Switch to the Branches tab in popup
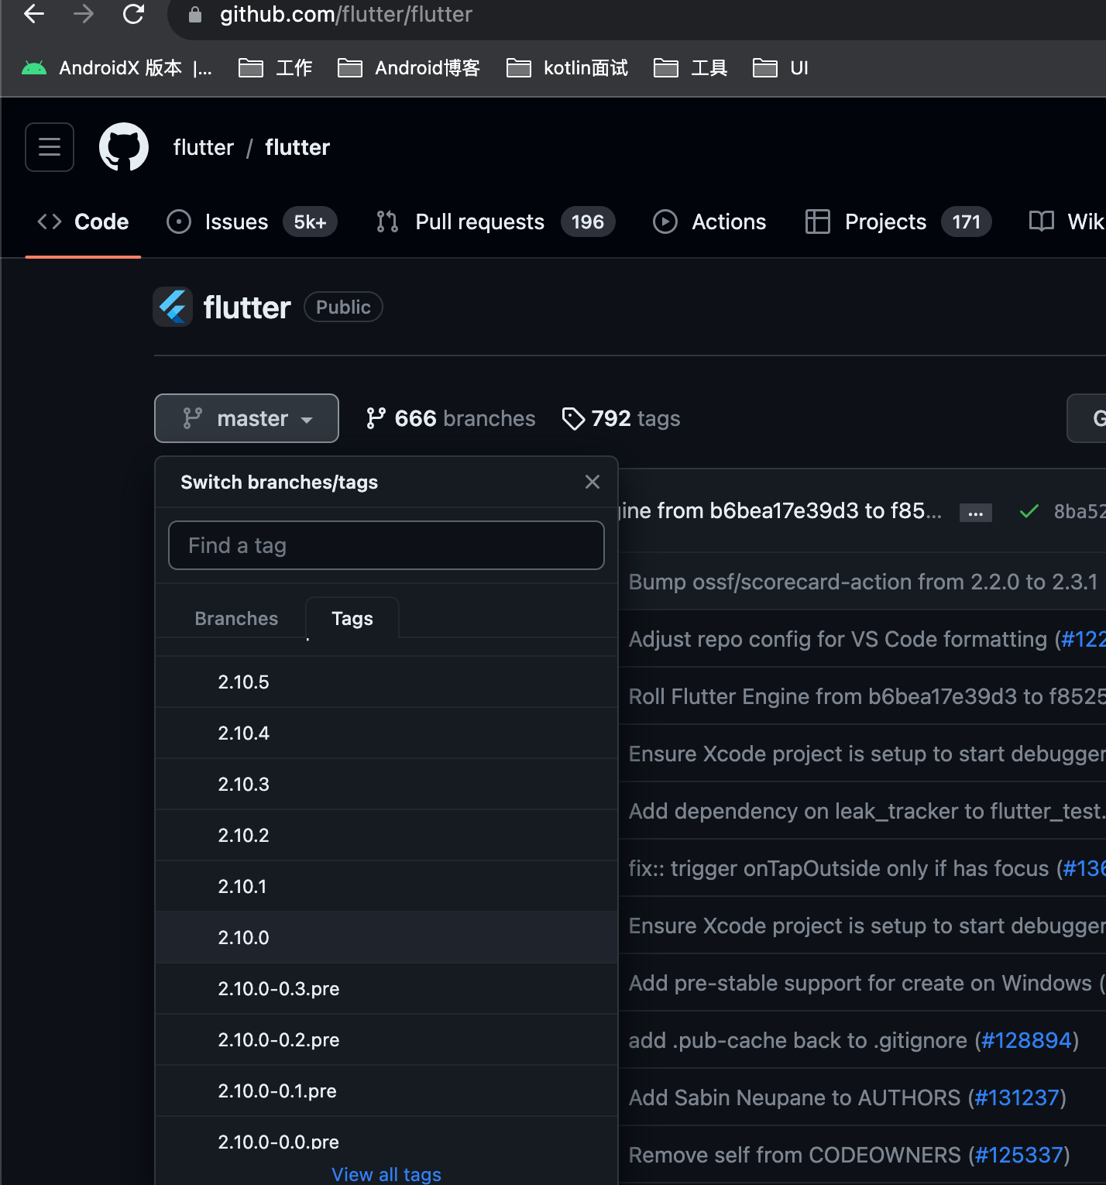 click(236, 618)
